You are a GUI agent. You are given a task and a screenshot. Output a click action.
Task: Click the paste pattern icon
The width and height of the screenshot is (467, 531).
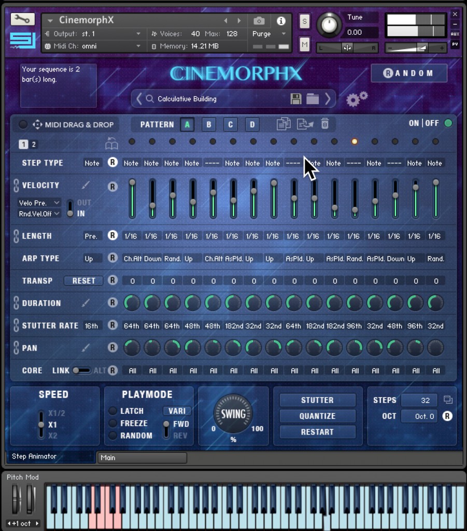click(305, 124)
